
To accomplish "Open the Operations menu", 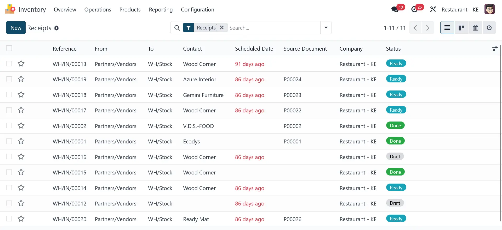I will [98, 10].
